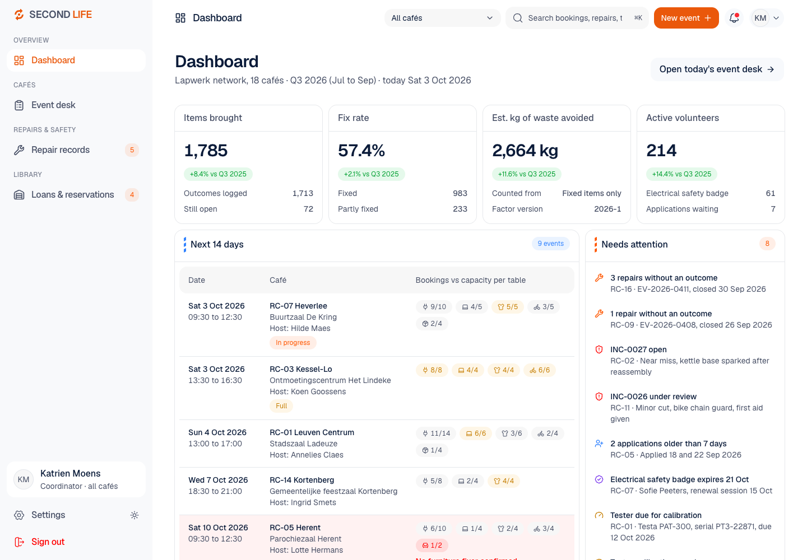Viewport: 807px width, 560px height.
Task: Click the dashboard grid icon in the header
Action: tap(180, 18)
